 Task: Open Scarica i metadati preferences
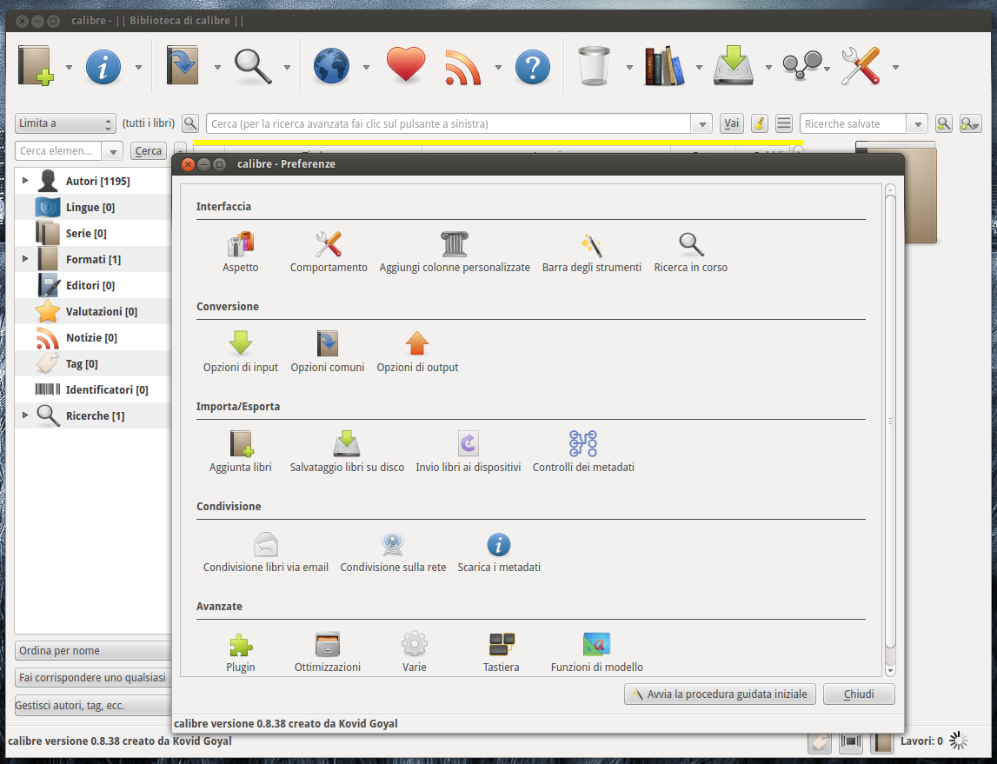pos(499,552)
